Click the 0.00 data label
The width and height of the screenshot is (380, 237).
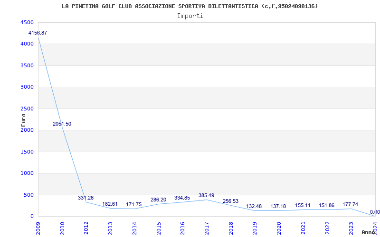[x=375, y=212]
